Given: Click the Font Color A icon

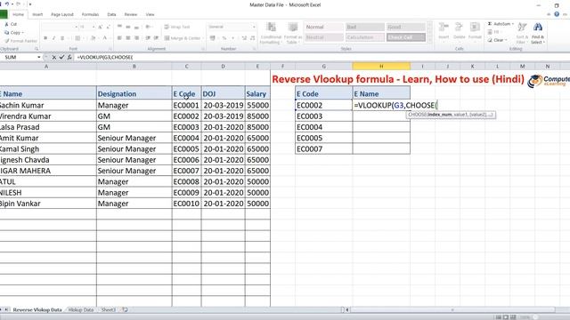Looking at the screenshot, I should click(x=105, y=38).
